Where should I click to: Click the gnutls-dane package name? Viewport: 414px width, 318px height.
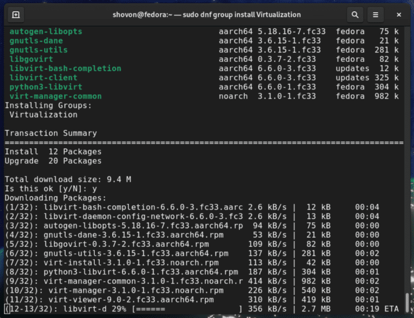tap(36, 41)
